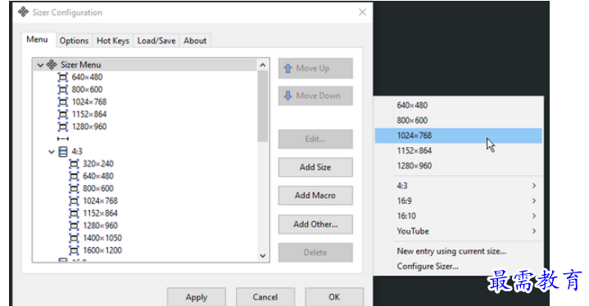
Task: Close the Sizer Configuration dialog
Action: [x=362, y=12]
